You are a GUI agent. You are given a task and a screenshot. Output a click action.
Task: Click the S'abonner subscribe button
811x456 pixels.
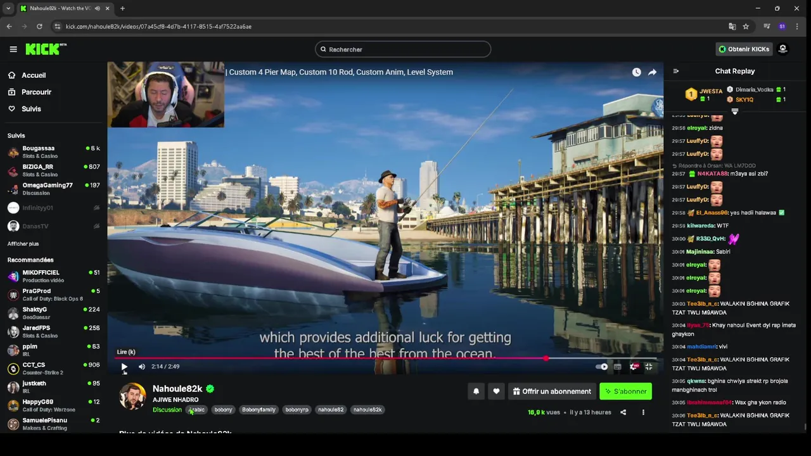point(625,391)
